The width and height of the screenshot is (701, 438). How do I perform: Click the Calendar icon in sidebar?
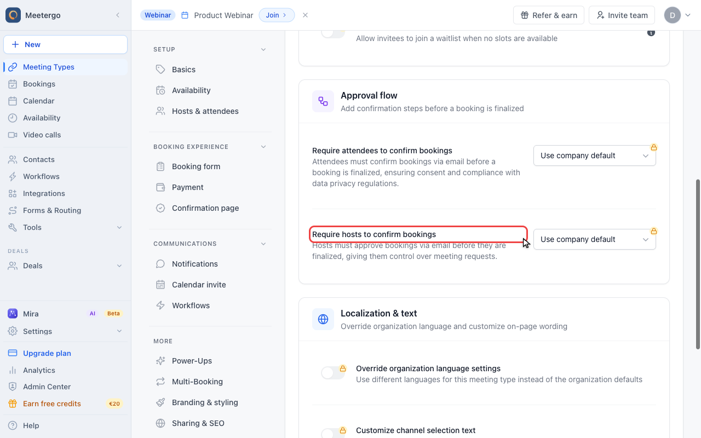point(13,101)
